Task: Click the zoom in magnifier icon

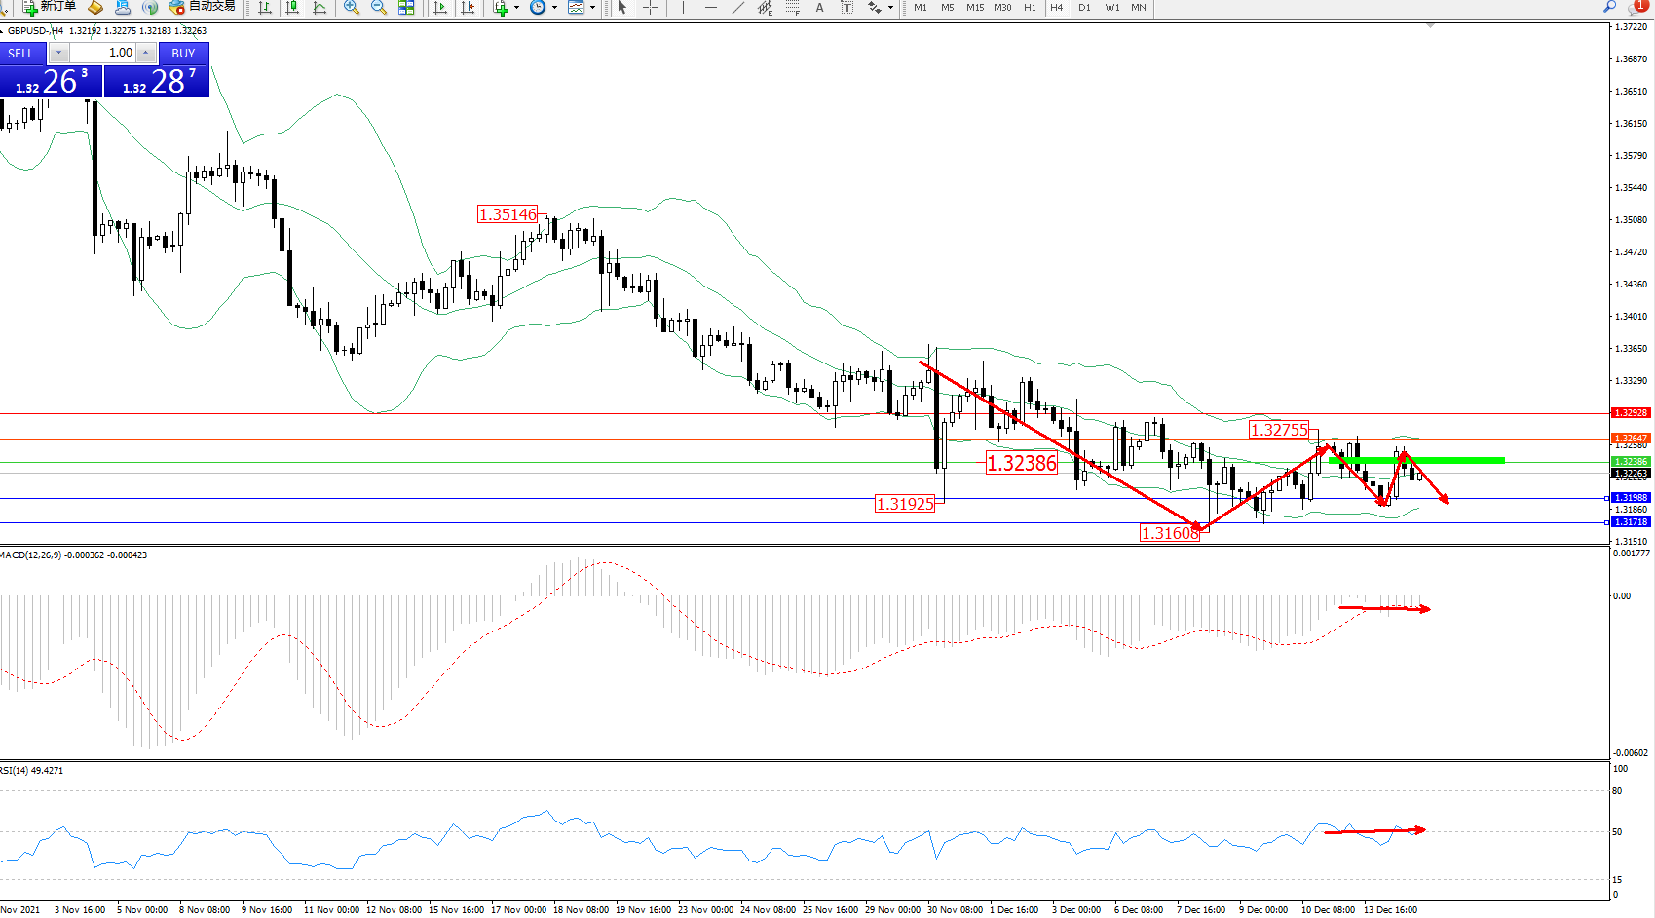Action: [x=352, y=8]
